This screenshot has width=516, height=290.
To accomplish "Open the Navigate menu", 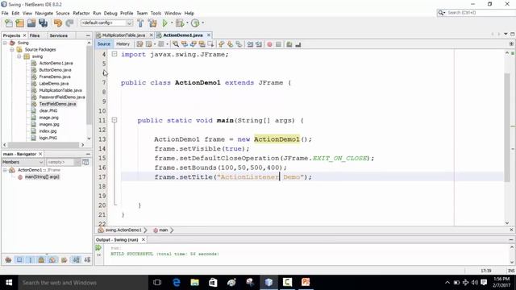I will point(44,13).
